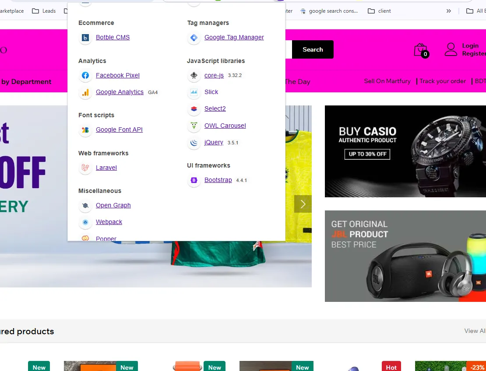Click the Sell On Martfury link

[x=387, y=81]
